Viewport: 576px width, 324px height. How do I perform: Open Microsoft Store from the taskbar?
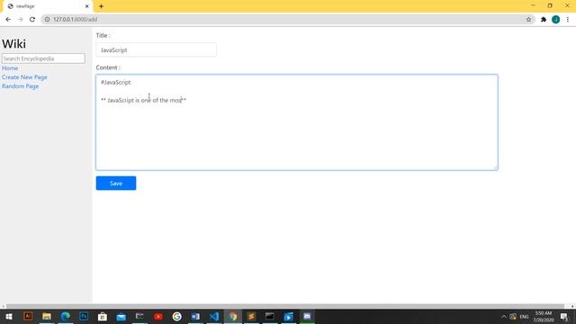click(x=103, y=316)
